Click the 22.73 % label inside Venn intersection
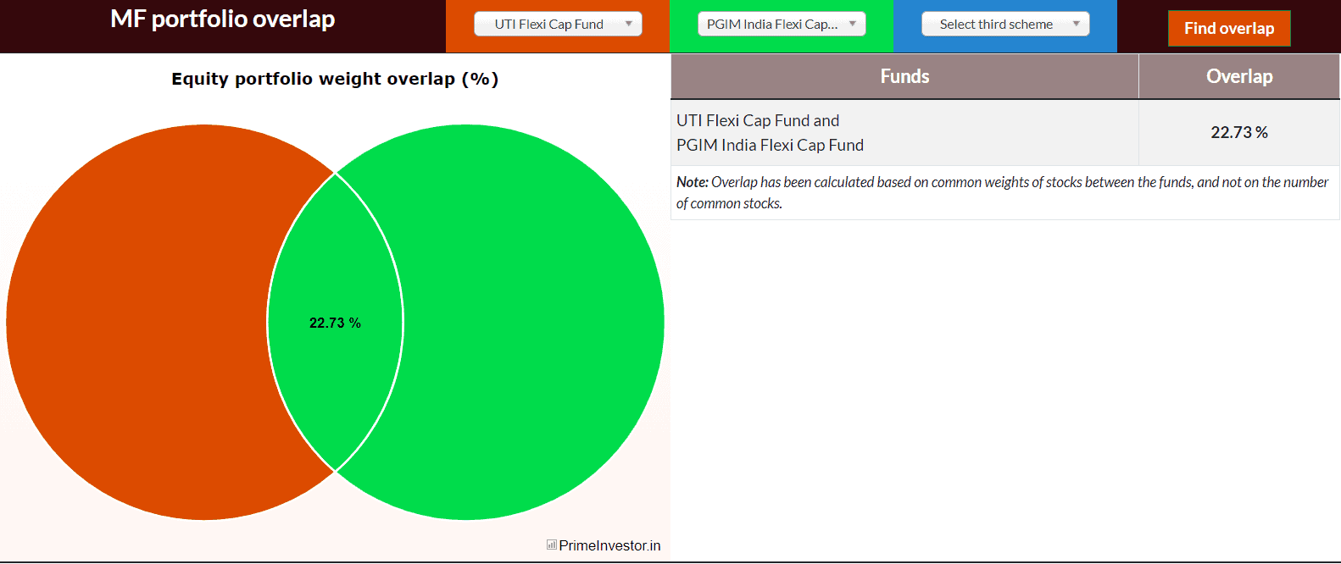The width and height of the screenshot is (1341, 564). (x=335, y=323)
